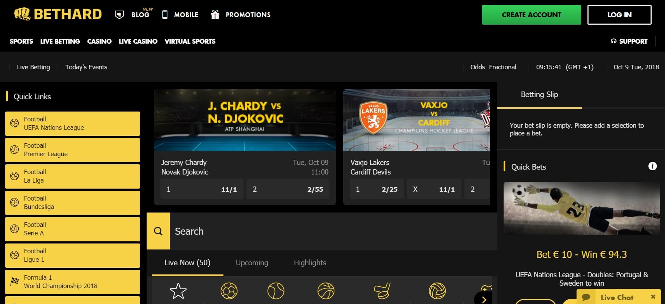Screen dimensions: 665x304
Task: Open the Sports menu
Action: pos(21,41)
